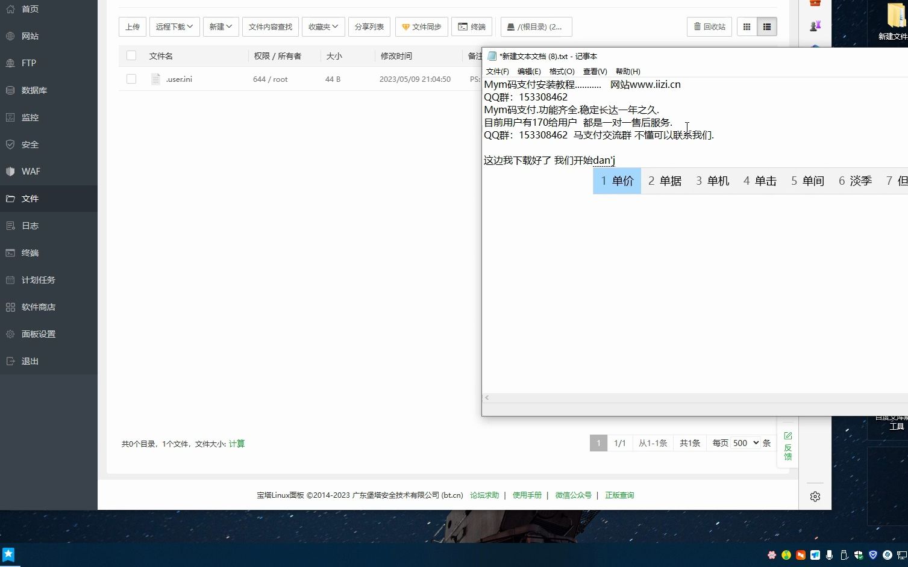
Task: Choose IME candidate 3 单机
Action: 712,181
